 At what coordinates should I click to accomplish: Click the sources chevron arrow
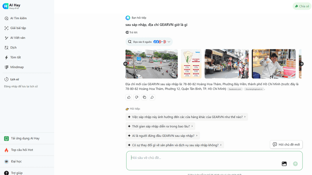pyautogui.click(x=169, y=42)
